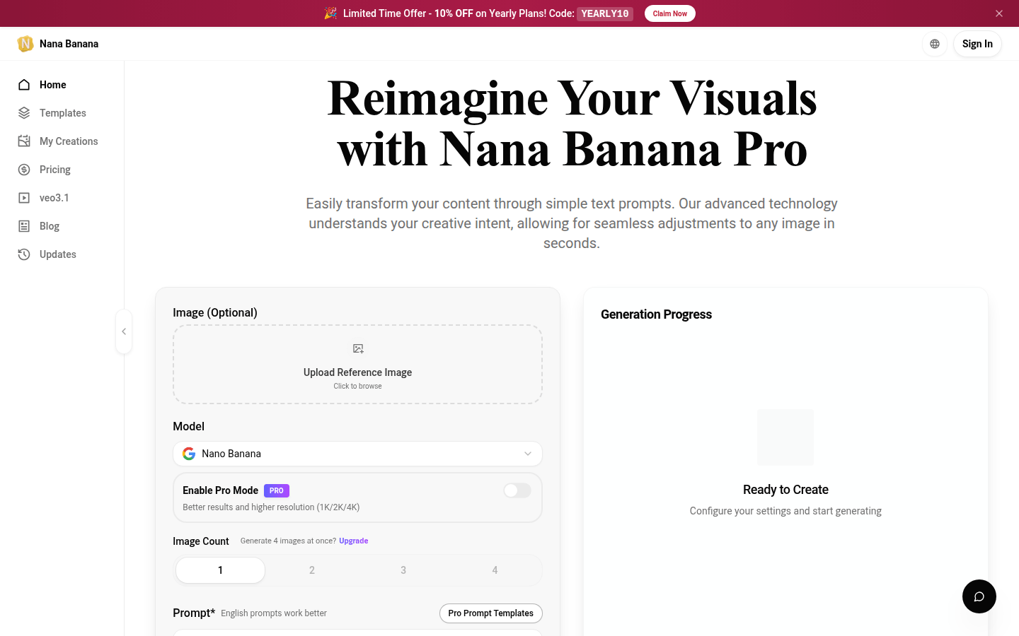
Task: Click the Updates history icon
Action: tap(23, 254)
